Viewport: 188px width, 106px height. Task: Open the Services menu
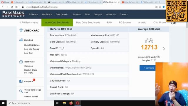pos(76,14)
